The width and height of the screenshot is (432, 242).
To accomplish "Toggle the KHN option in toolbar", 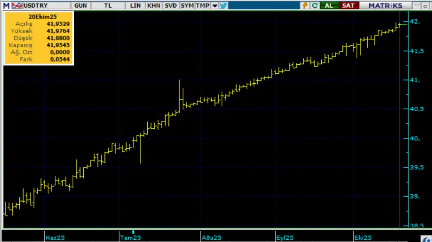I will click(154, 5).
